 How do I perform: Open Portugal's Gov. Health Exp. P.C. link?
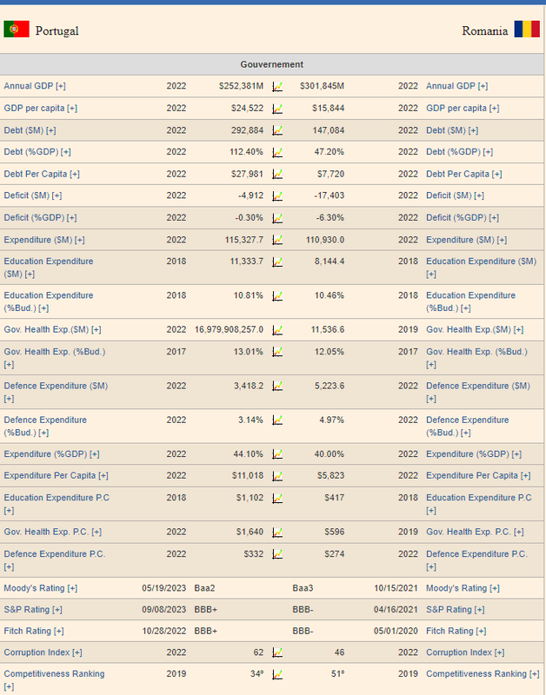(53, 532)
